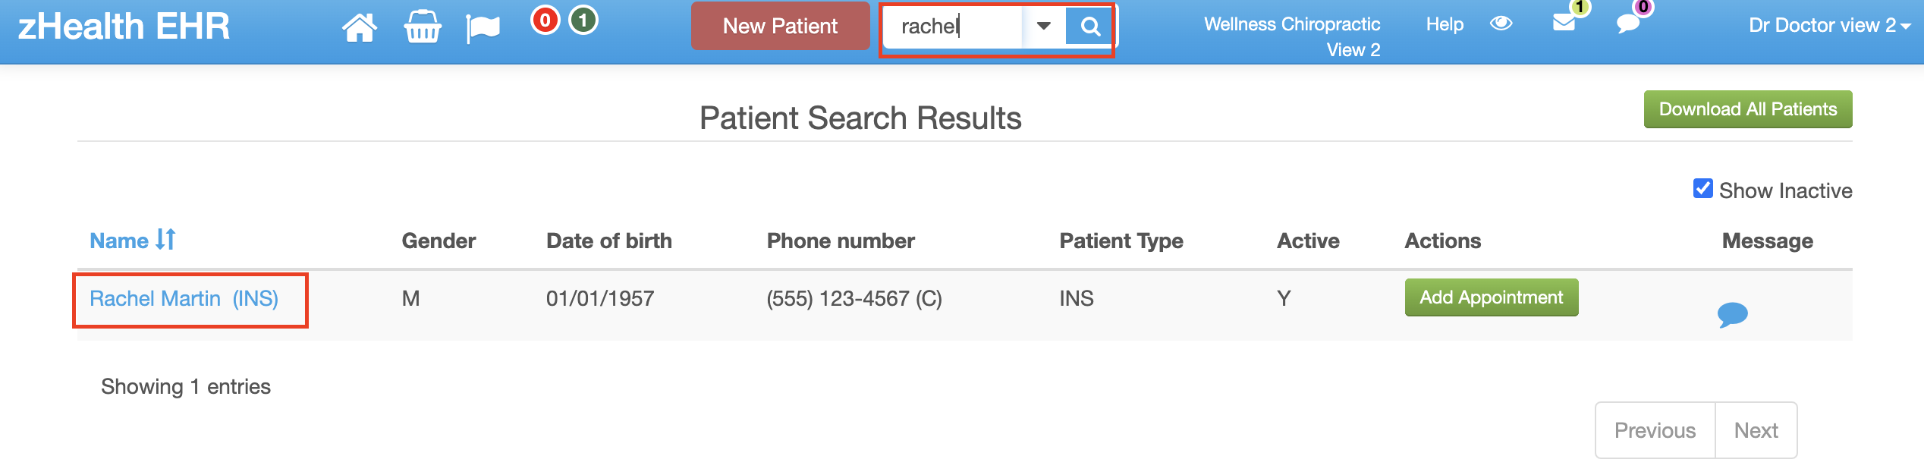Open the Dr Doctor view 2 menu
The height and width of the screenshot is (475, 1924).
tap(1829, 26)
